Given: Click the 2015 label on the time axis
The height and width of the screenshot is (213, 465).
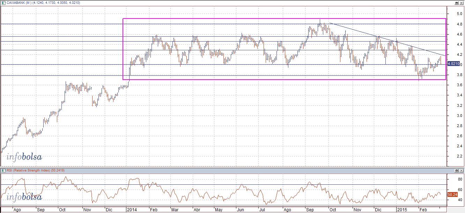Looking at the screenshot, I should click(401, 210).
